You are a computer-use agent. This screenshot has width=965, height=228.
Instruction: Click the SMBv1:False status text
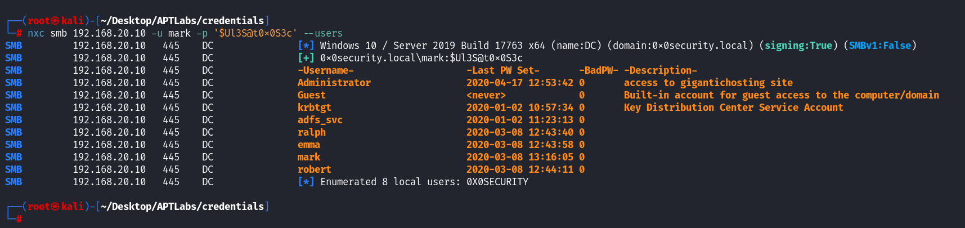click(880, 46)
